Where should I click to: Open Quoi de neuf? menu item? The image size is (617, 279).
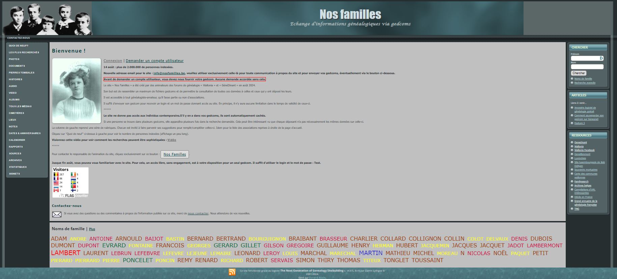(19, 46)
